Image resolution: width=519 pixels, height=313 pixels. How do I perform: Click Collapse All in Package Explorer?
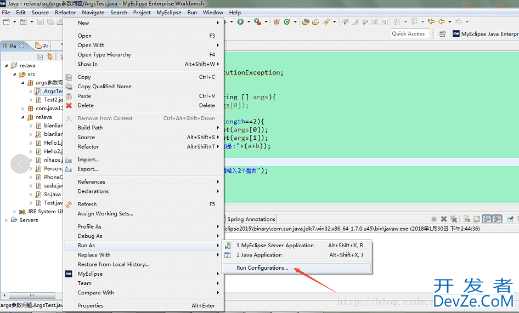click(40, 56)
